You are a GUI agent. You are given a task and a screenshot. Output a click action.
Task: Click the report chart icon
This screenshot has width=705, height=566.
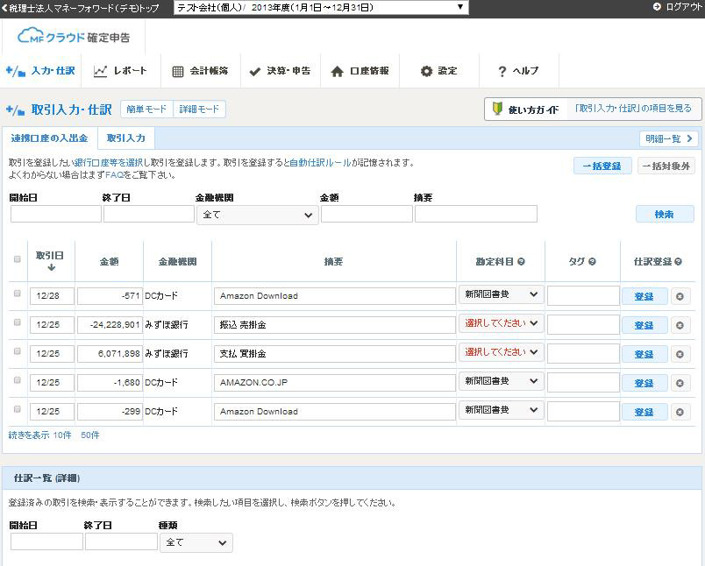(100, 72)
